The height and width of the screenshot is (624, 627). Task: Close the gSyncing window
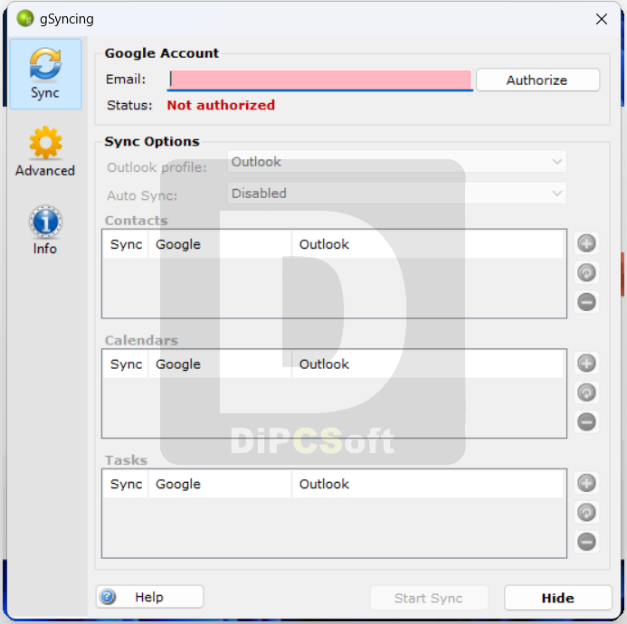pos(602,19)
